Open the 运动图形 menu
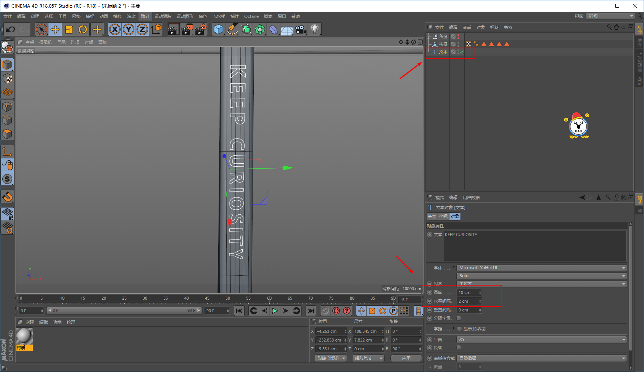Image resolution: width=644 pixels, height=372 pixels. (185, 16)
